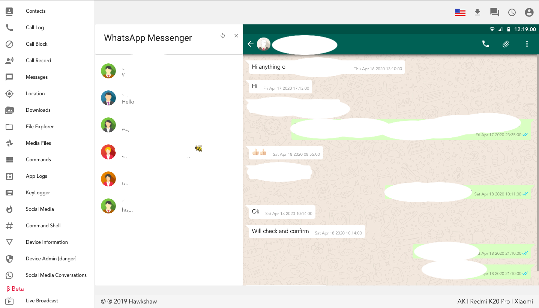Select the KeyLogger keyboard icon
Image resolution: width=539 pixels, height=308 pixels.
9,193
